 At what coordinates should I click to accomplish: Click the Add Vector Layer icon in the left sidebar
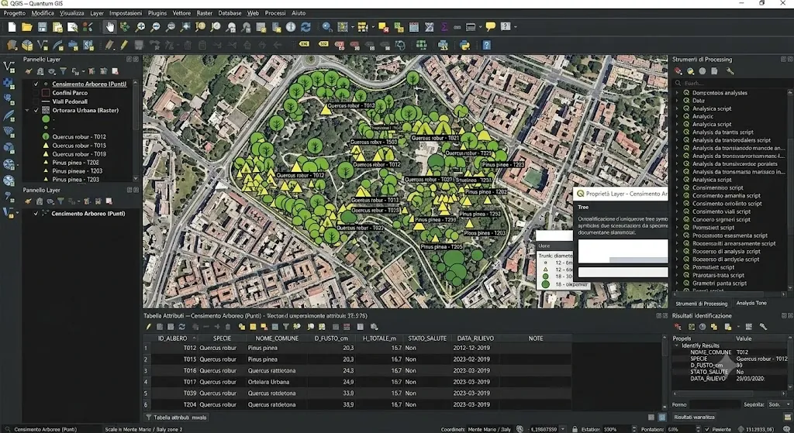tap(9, 67)
